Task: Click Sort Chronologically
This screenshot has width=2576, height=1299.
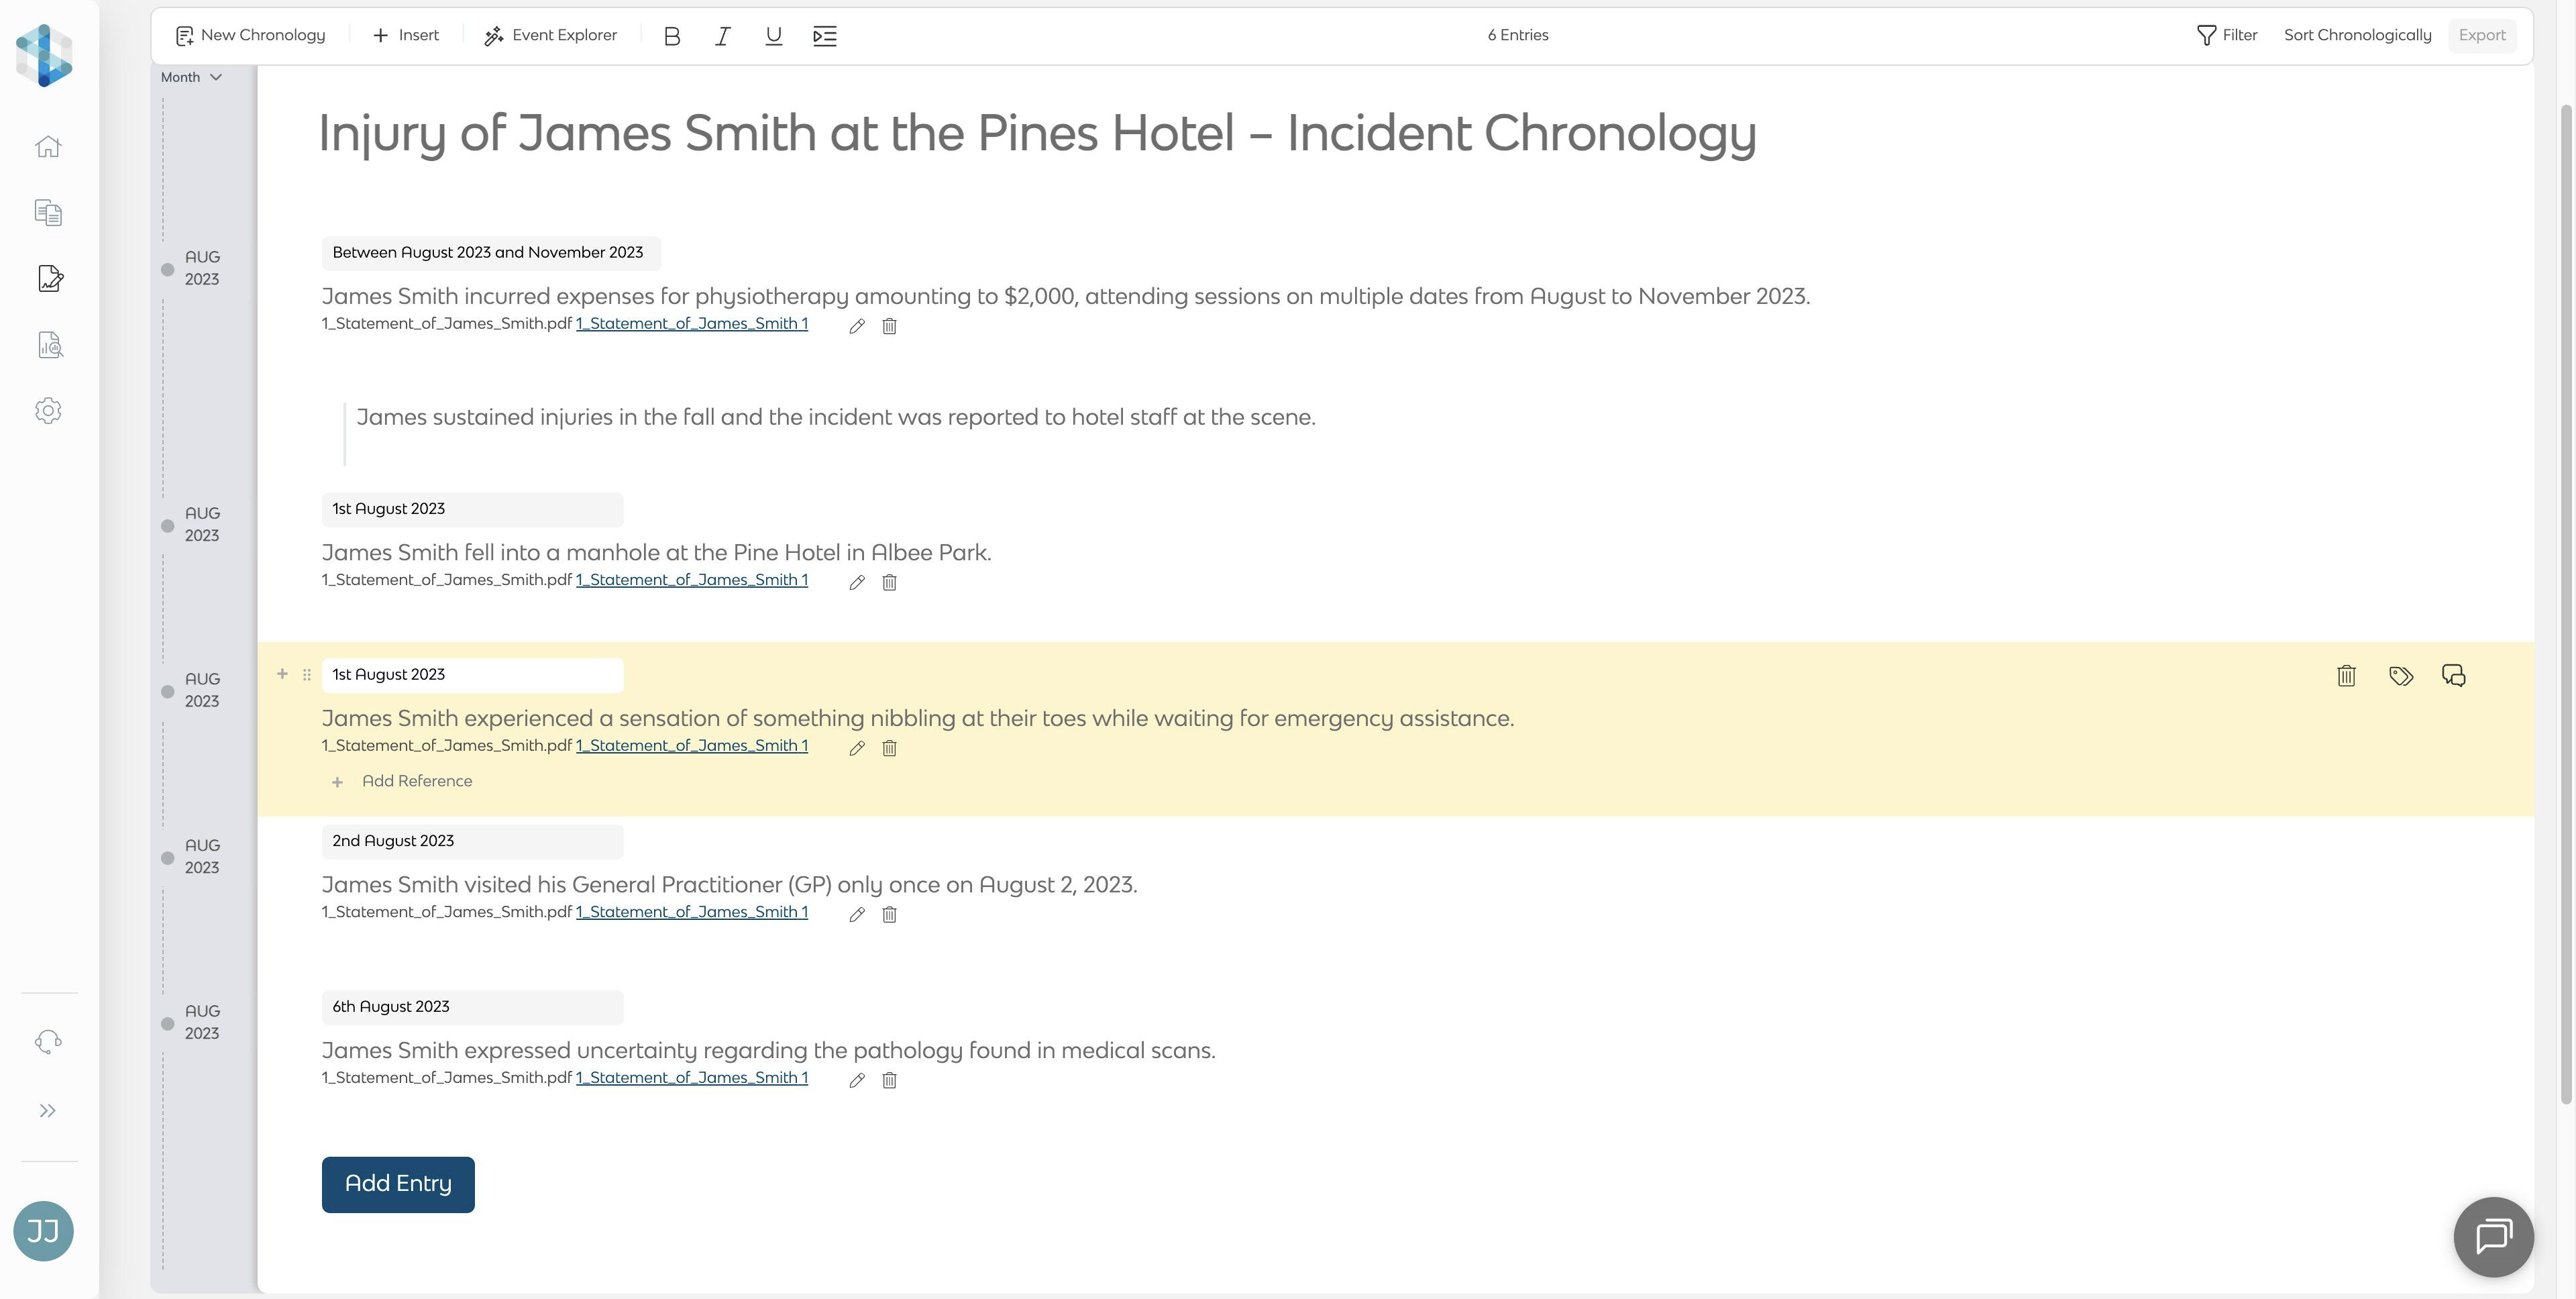Action: pos(2357,35)
